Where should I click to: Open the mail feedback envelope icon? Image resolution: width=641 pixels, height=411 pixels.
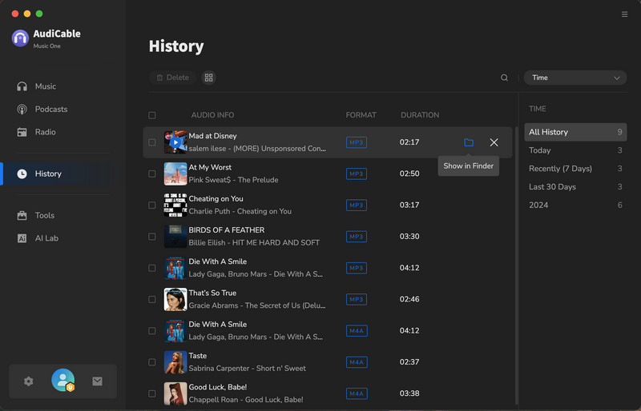[97, 381]
